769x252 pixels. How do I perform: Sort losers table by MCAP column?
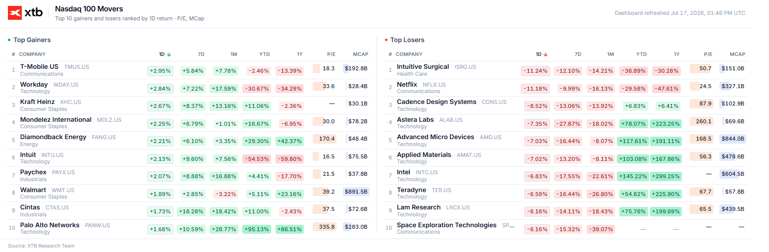pyautogui.click(x=737, y=54)
